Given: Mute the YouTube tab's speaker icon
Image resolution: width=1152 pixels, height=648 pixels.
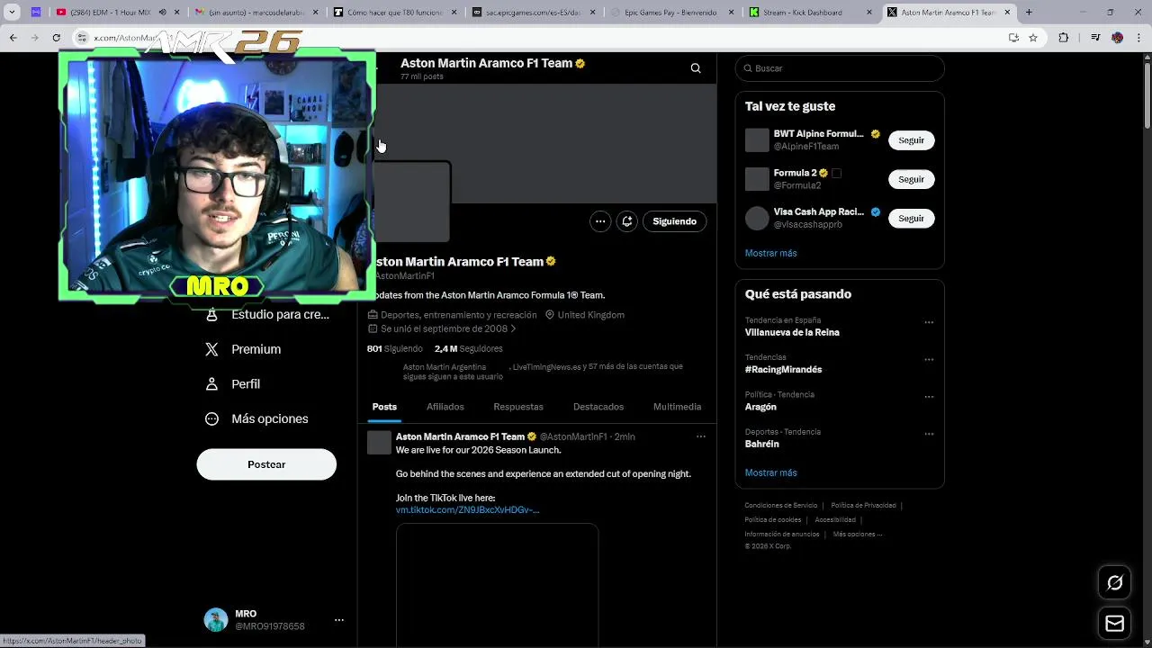Looking at the screenshot, I should point(163,13).
